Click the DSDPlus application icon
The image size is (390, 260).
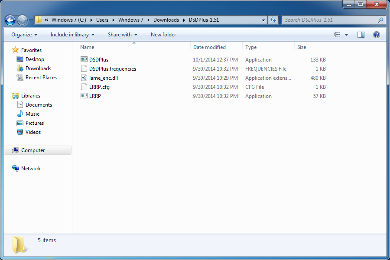(x=84, y=59)
